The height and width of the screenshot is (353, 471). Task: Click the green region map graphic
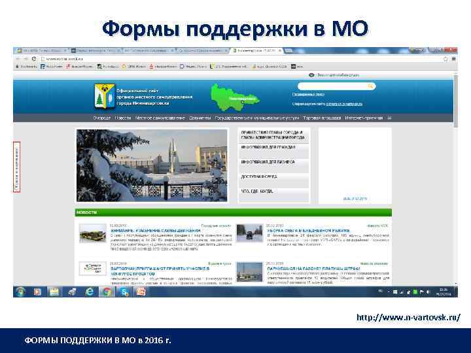[235, 97]
